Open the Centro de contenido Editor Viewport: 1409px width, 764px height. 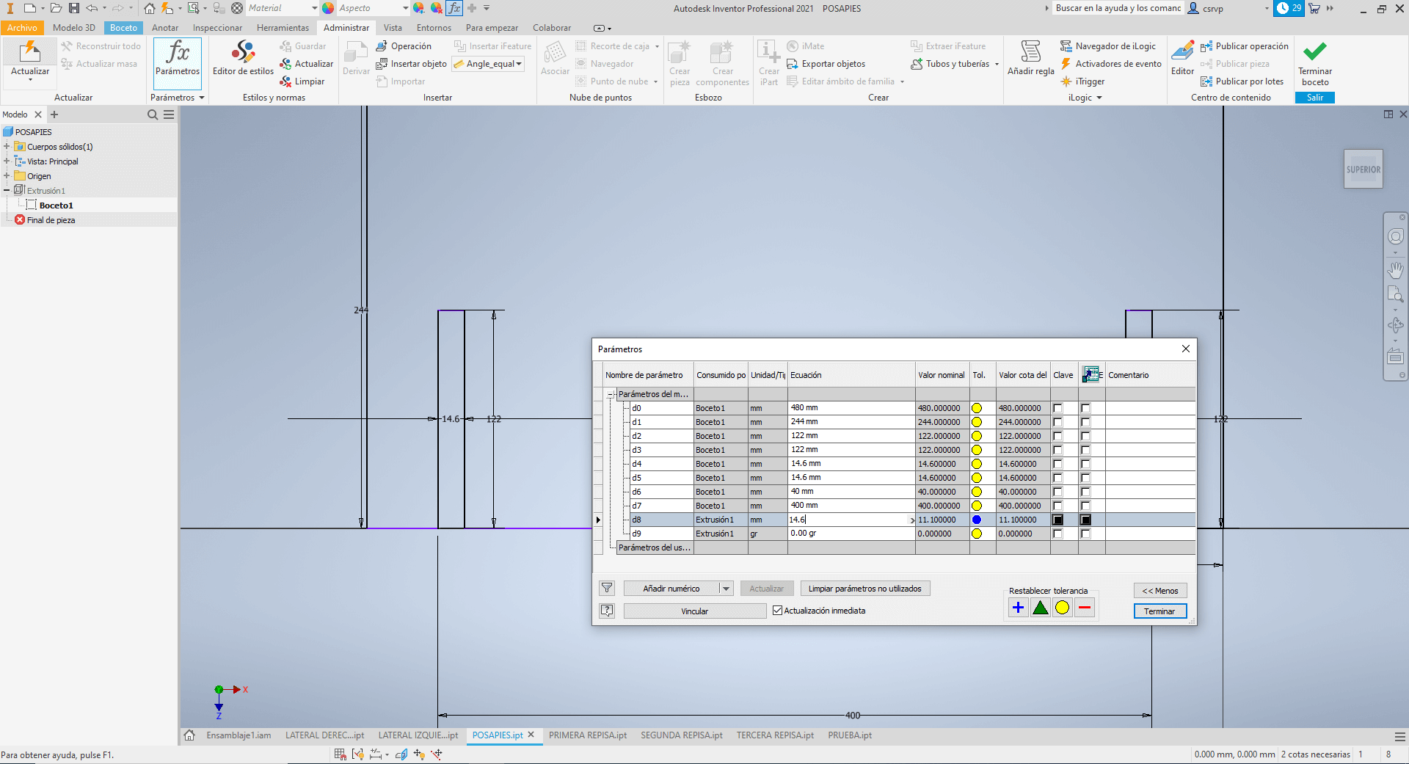coord(1182,59)
